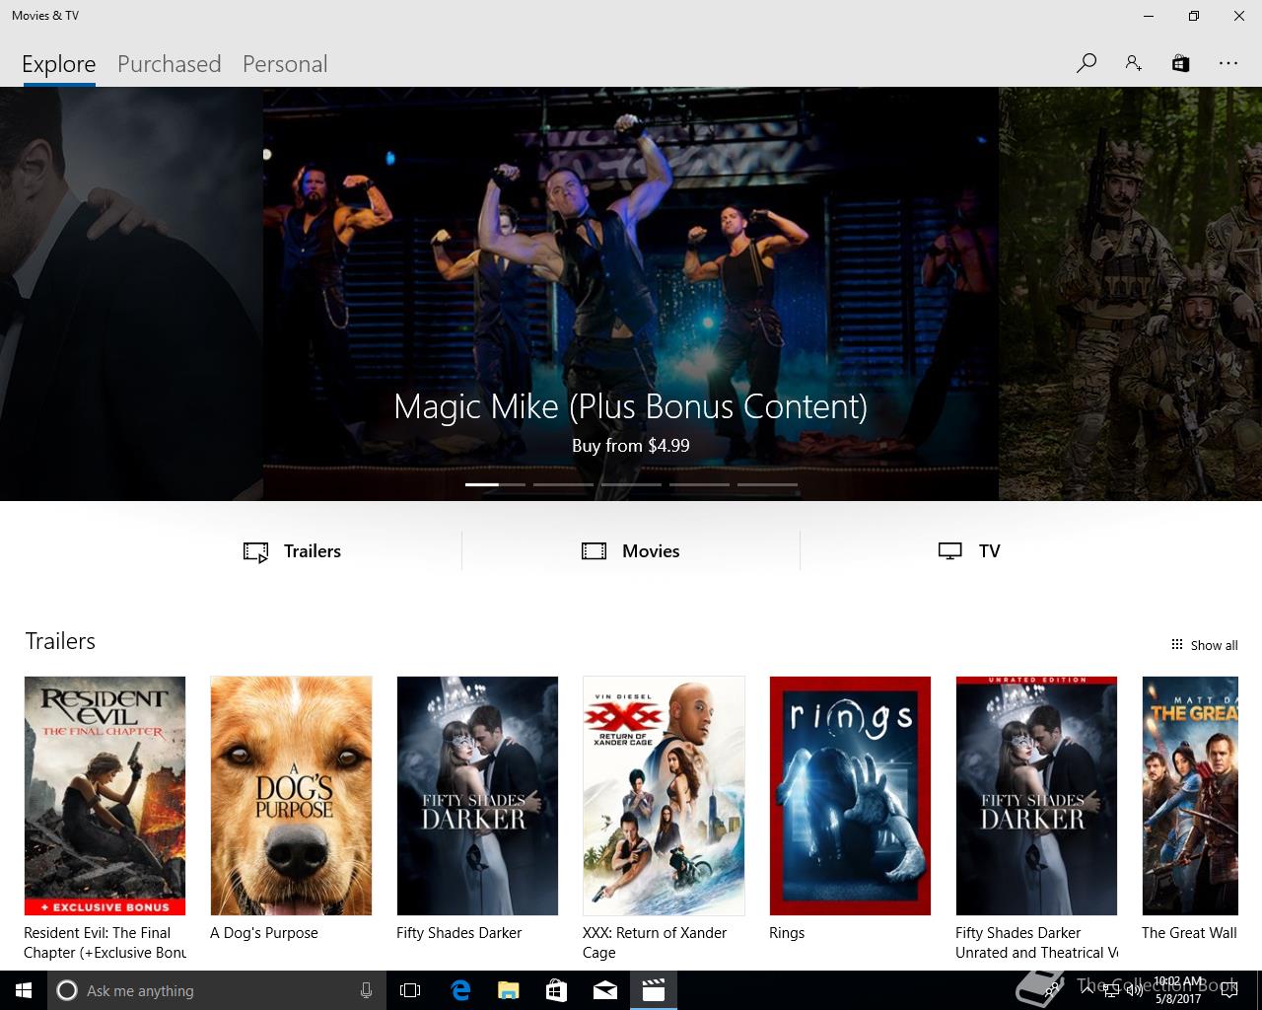Open The Great Wall poster
The height and width of the screenshot is (1010, 1262).
tap(1190, 796)
